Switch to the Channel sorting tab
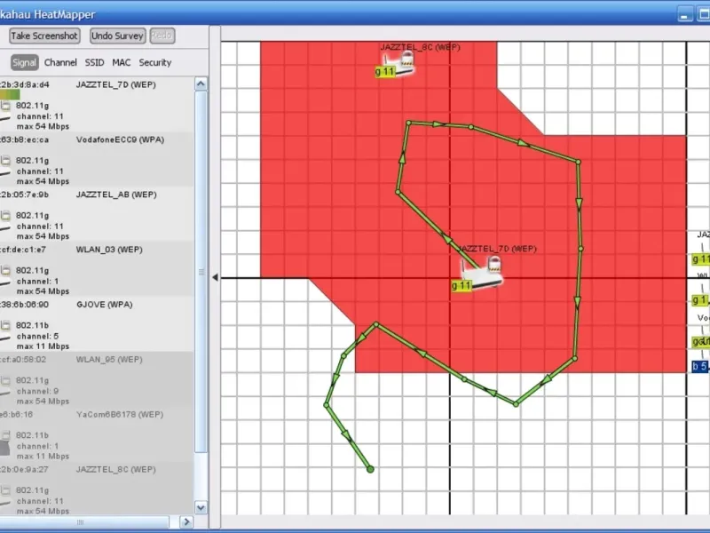 point(60,62)
